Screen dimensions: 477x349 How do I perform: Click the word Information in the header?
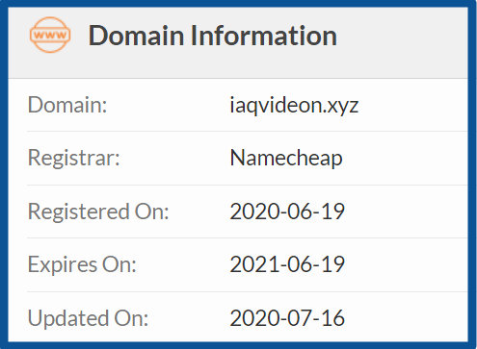[264, 36]
